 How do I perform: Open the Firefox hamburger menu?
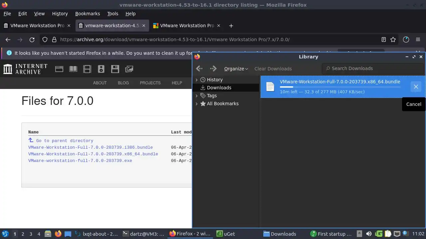click(x=418, y=40)
